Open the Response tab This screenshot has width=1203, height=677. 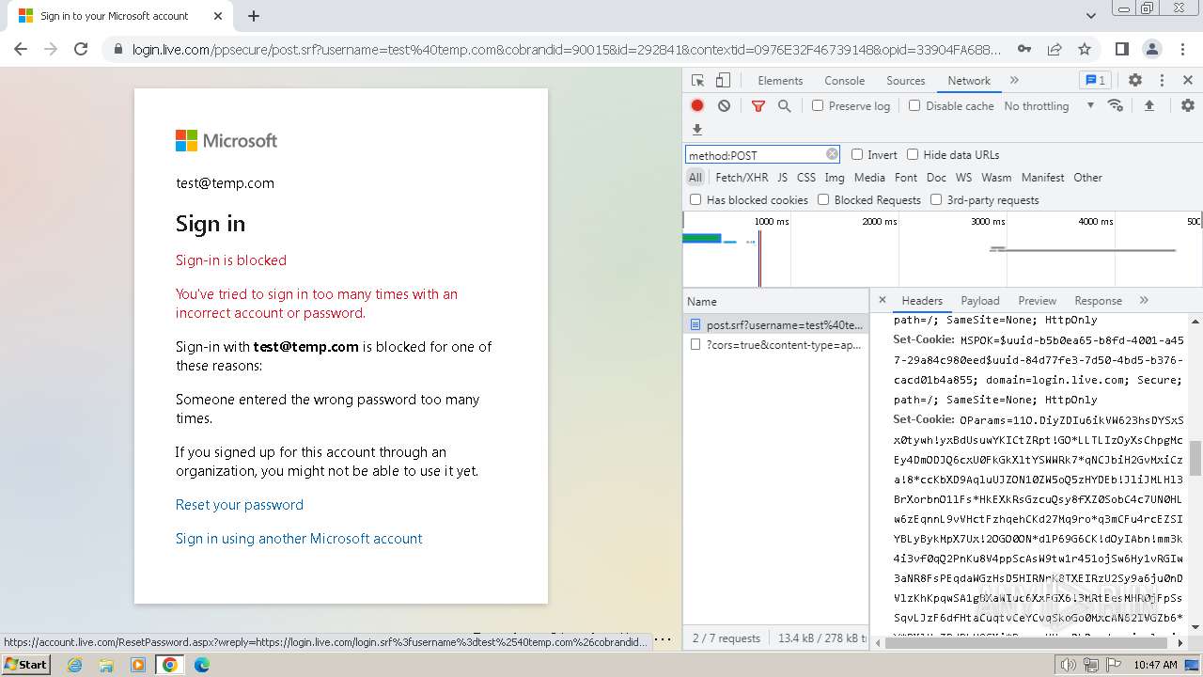pyautogui.click(x=1098, y=301)
